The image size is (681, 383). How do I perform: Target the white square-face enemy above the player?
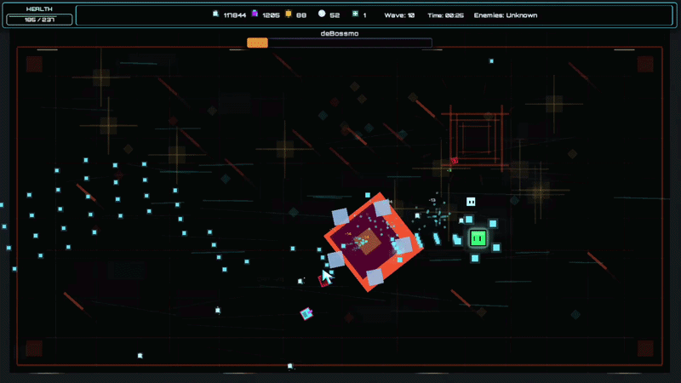click(x=471, y=202)
